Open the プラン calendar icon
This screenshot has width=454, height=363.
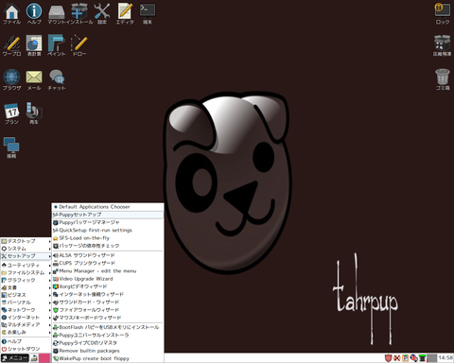pyautogui.click(x=12, y=113)
